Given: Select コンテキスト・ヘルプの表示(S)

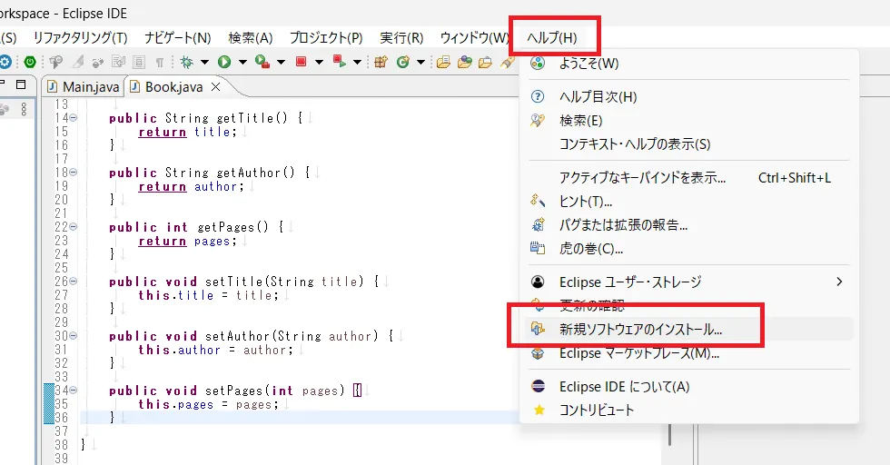Looking at the screenshot, I should point(689,144).
